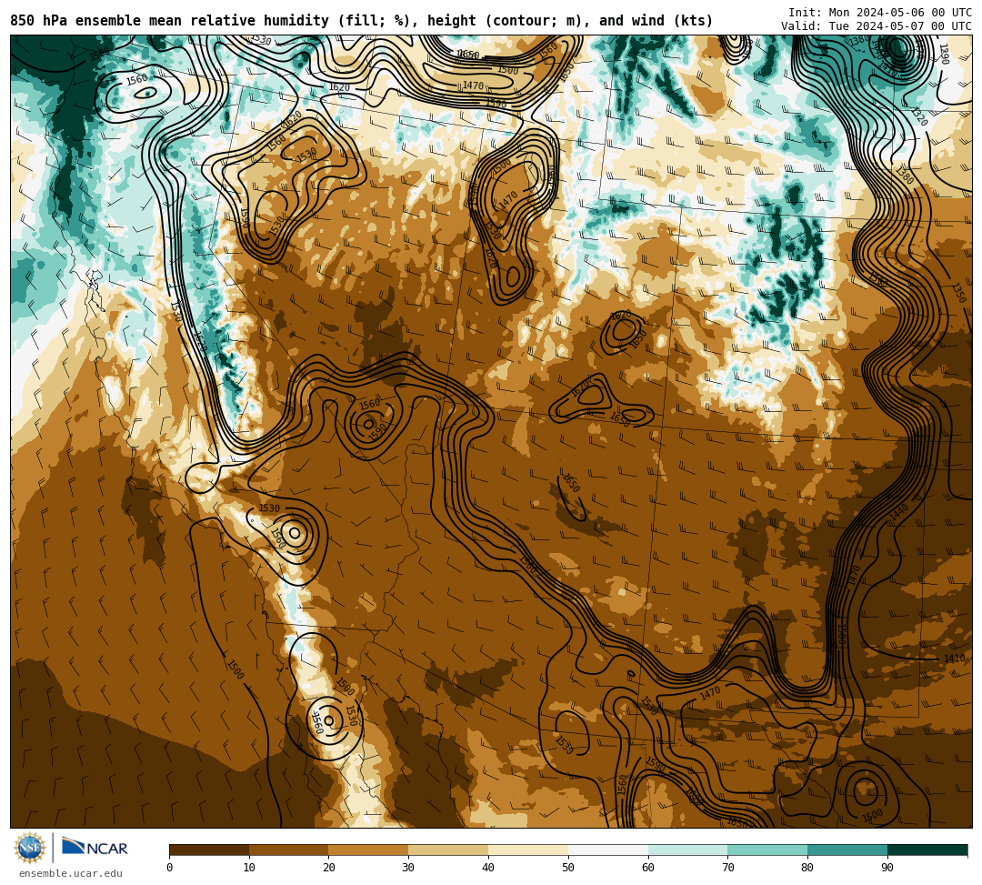Click the colorbar tick label 50
This screenshot has height=885, width=982.
(x=568, y=868)
